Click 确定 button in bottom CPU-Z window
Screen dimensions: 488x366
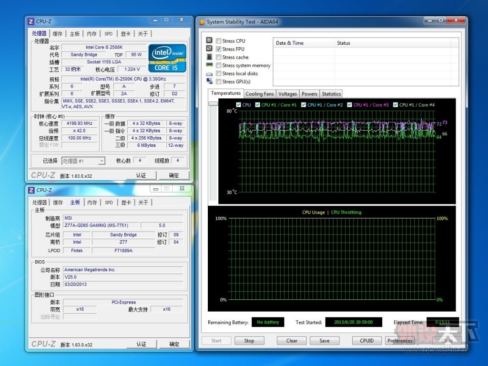click(174, 344)
